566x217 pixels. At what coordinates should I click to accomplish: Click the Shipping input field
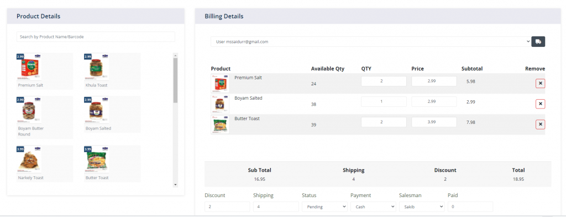276,207
